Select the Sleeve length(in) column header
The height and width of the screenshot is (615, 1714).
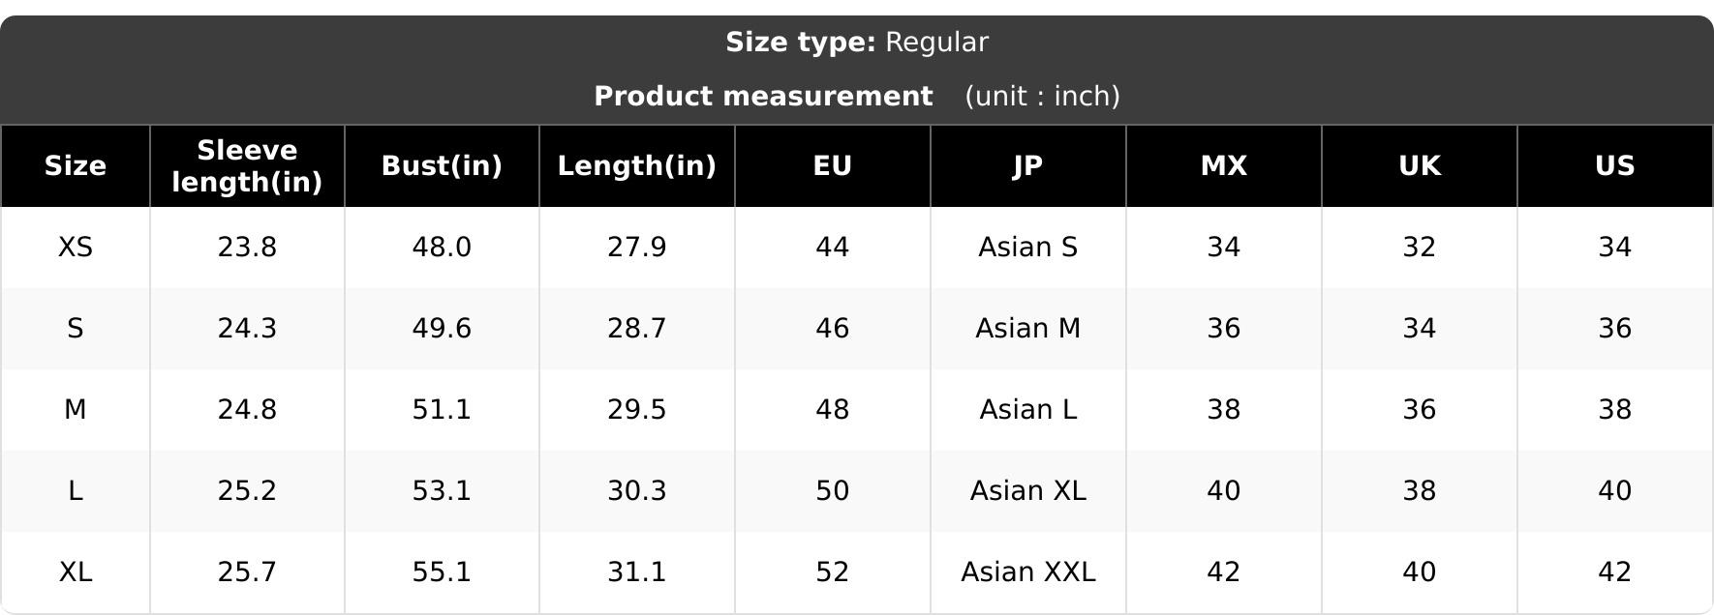tap(247, 166)
